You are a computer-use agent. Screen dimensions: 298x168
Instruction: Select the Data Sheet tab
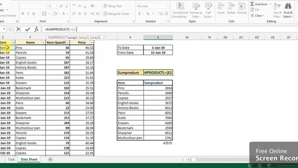[x=29, y=160]
